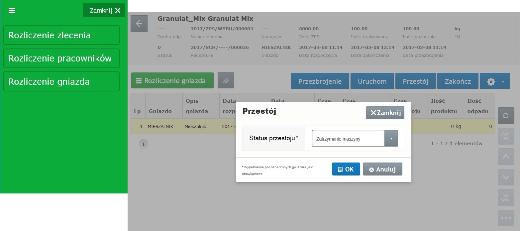Image resolution: width=520 pixels, height=231 pixels.
Task: Click the order number 2017/ZPS/WYBU/000004
Action: coord(222,29)
